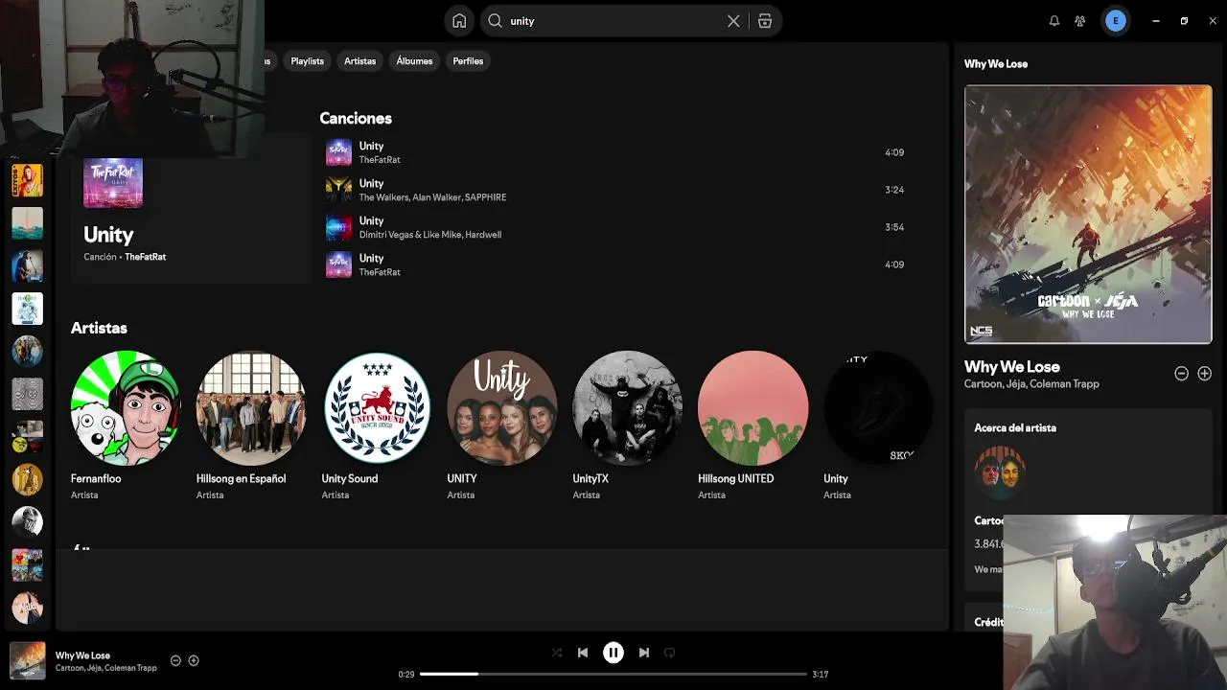Click Hillsong UNITED artist name

point(735,478)
